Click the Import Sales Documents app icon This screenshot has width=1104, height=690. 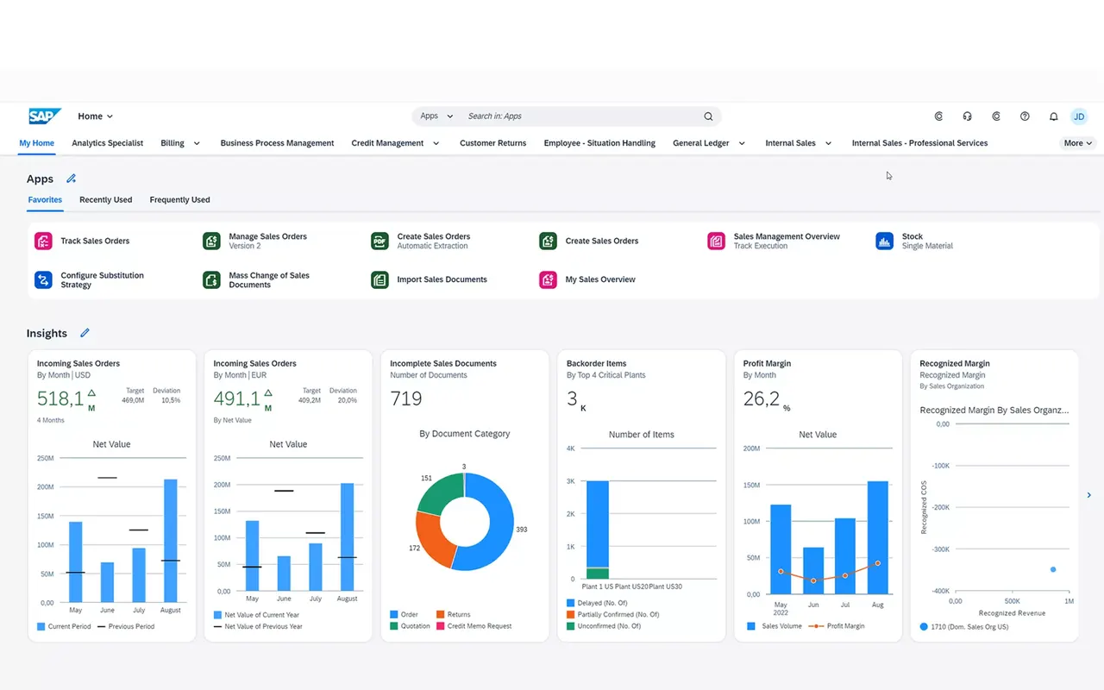pyautogui.click(x=379, y=279)
